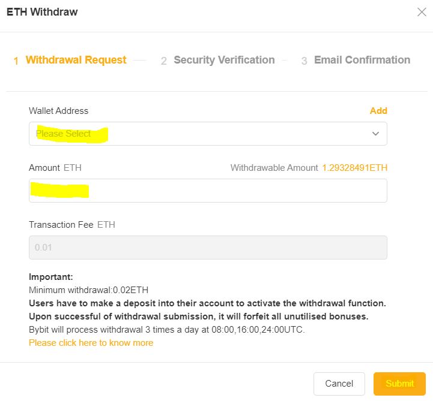Click the Wallet Address chevron arrow

(x=375, y=134)
